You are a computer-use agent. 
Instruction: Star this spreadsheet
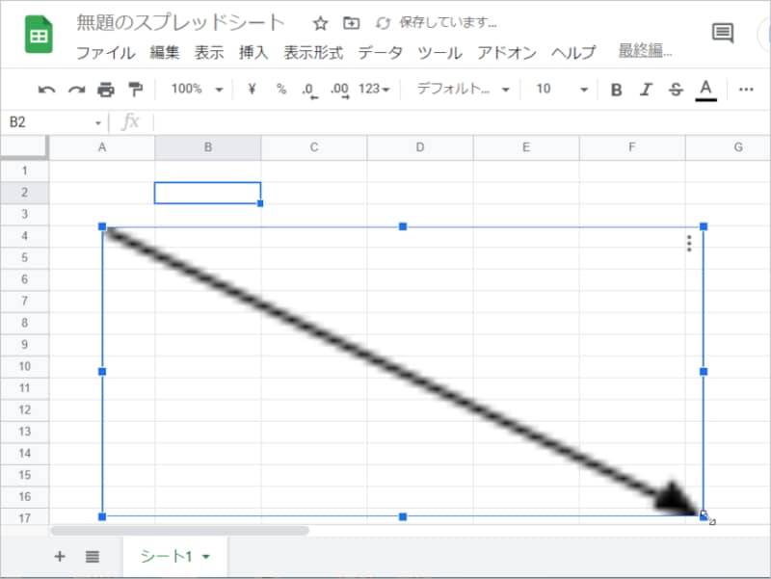319,22
